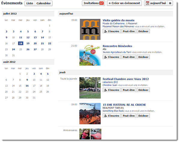The height and width of the screenshot is (143, 180).
Task: Click the second birthday picture with red car
Action: point(96,134)
